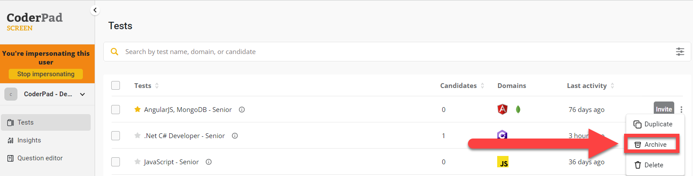Collapse the sidebar with the arrow button

[95, 10]
